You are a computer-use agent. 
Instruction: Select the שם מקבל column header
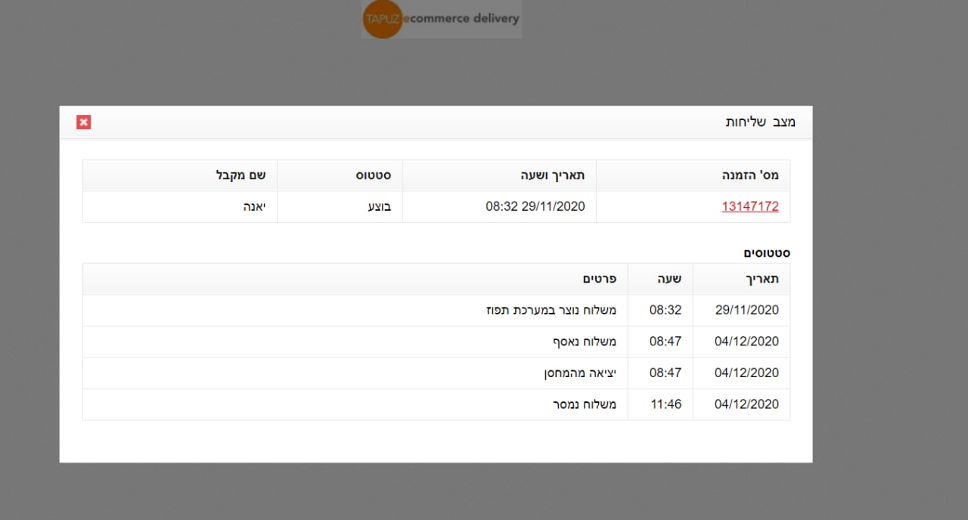[x=180, y=175]
